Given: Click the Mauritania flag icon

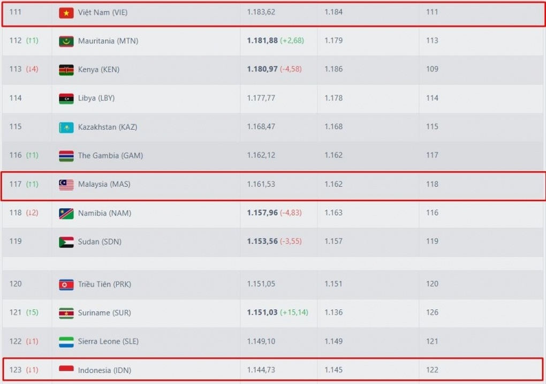Looking at the screenshot, I should click(x=66, y=41).
